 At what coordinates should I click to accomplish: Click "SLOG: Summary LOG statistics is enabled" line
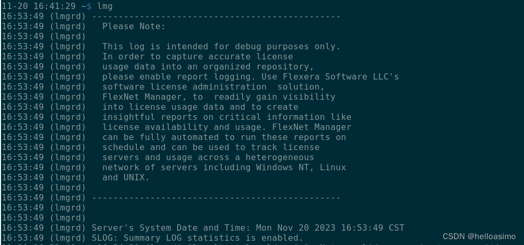tap(197, 238)
